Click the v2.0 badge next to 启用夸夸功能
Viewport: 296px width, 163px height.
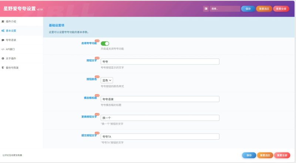97,41
